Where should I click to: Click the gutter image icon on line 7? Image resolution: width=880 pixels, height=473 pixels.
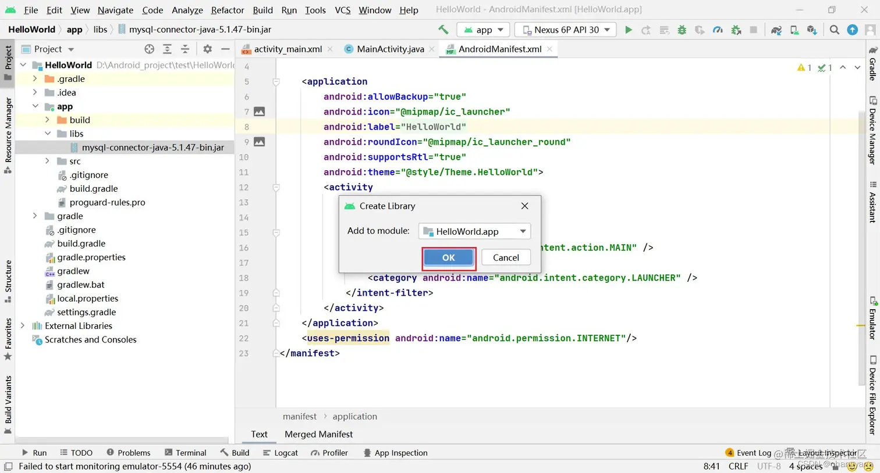point(260,112)
